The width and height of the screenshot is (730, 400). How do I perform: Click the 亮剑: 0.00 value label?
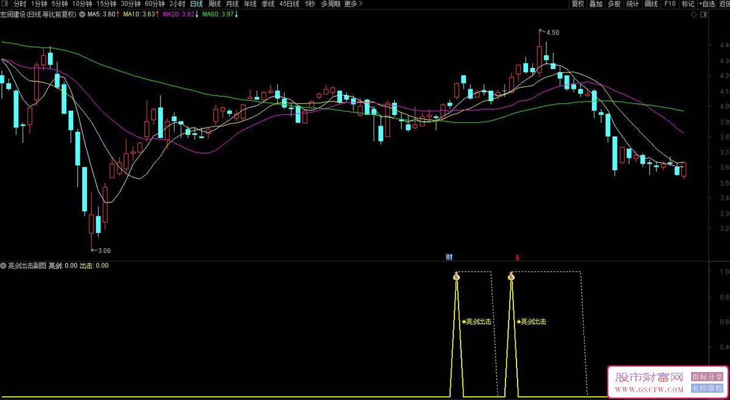(63, 266)
